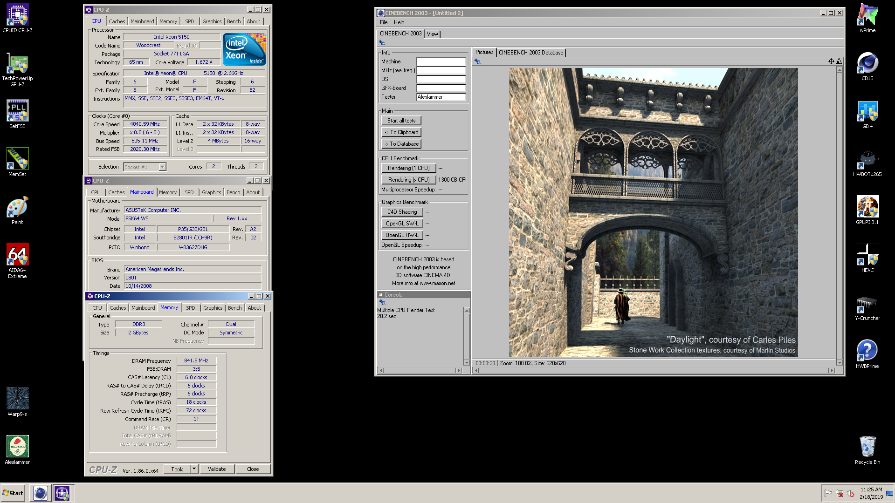Click the picture viewport's scroll-up arrow
895x503 pixels.
coord(840,70)
